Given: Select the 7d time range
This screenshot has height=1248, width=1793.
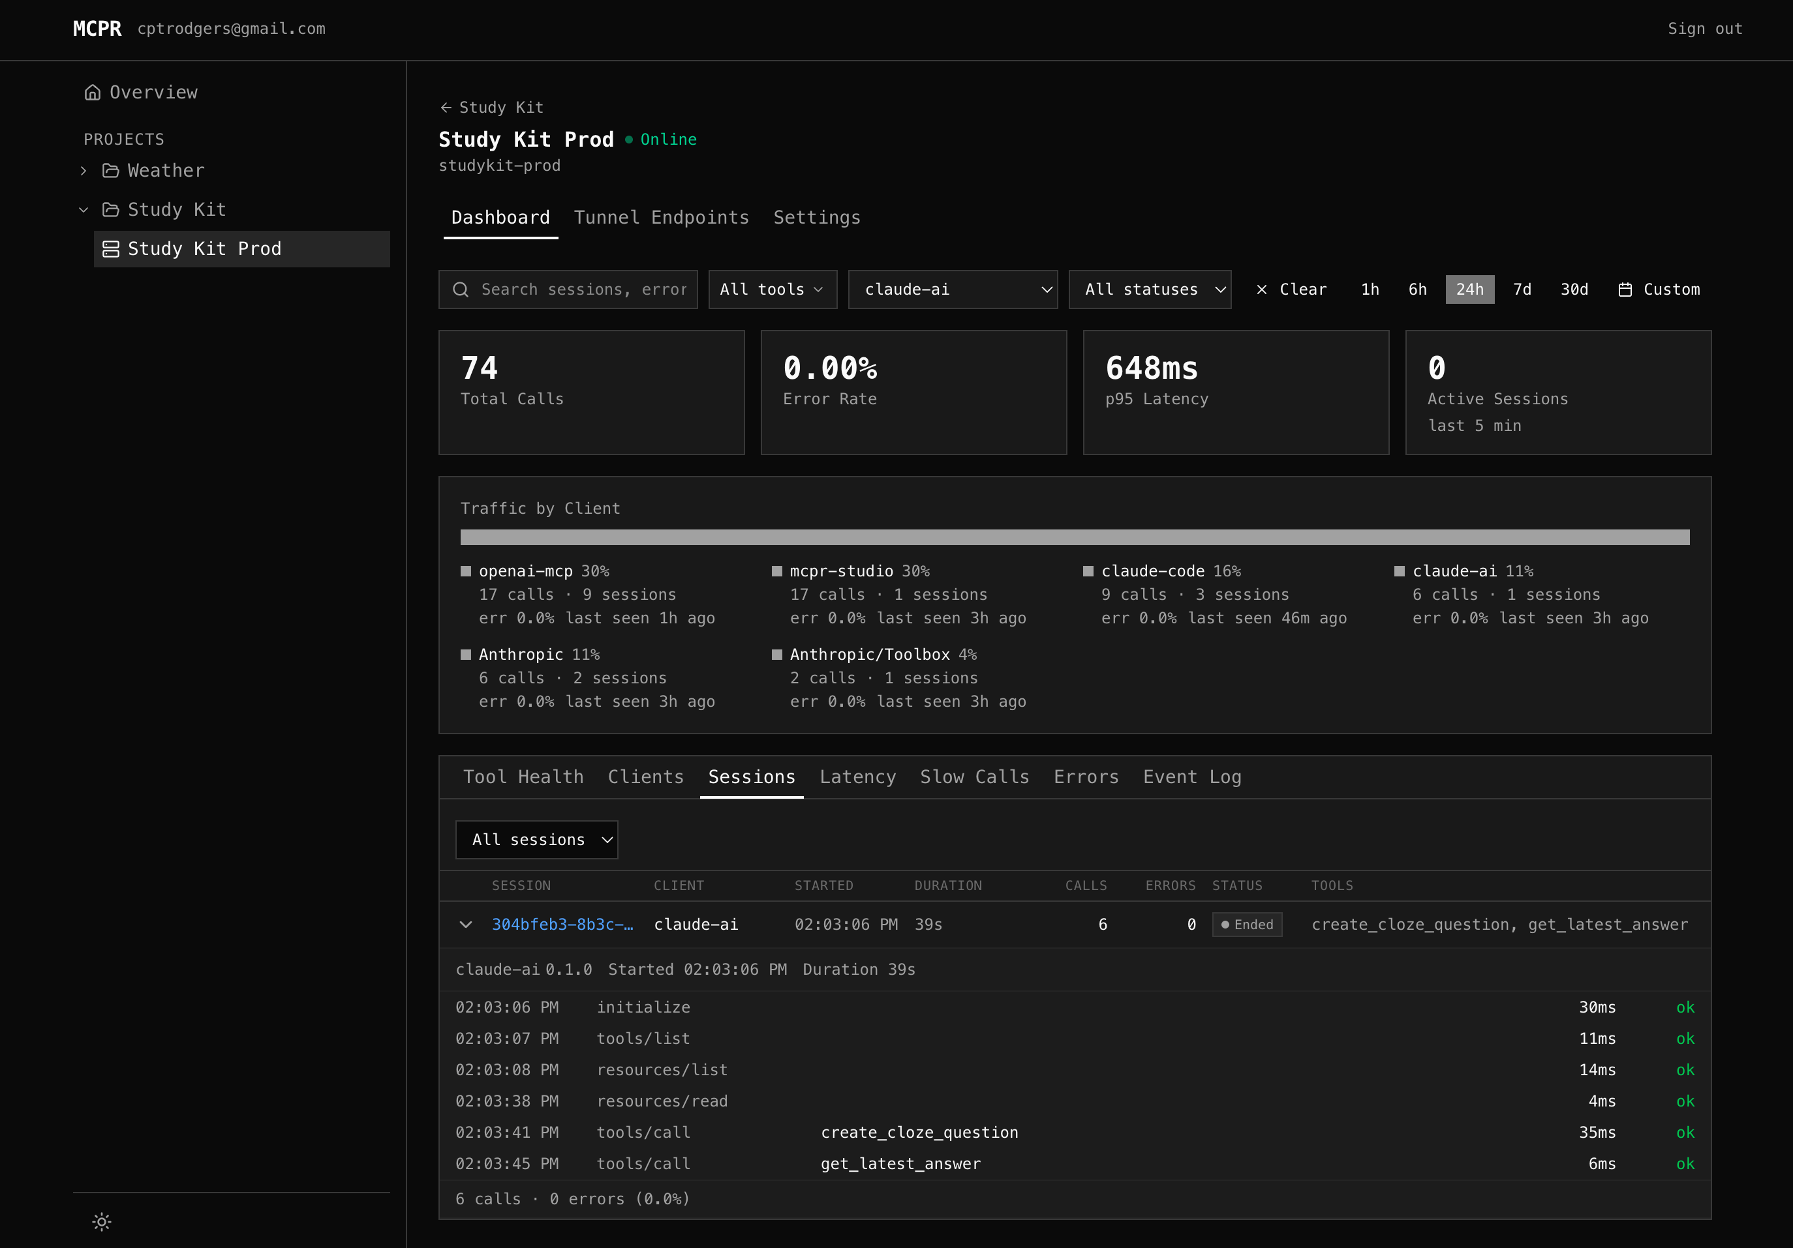Looking at the screenshot, I should click(x=1522, y=289).
